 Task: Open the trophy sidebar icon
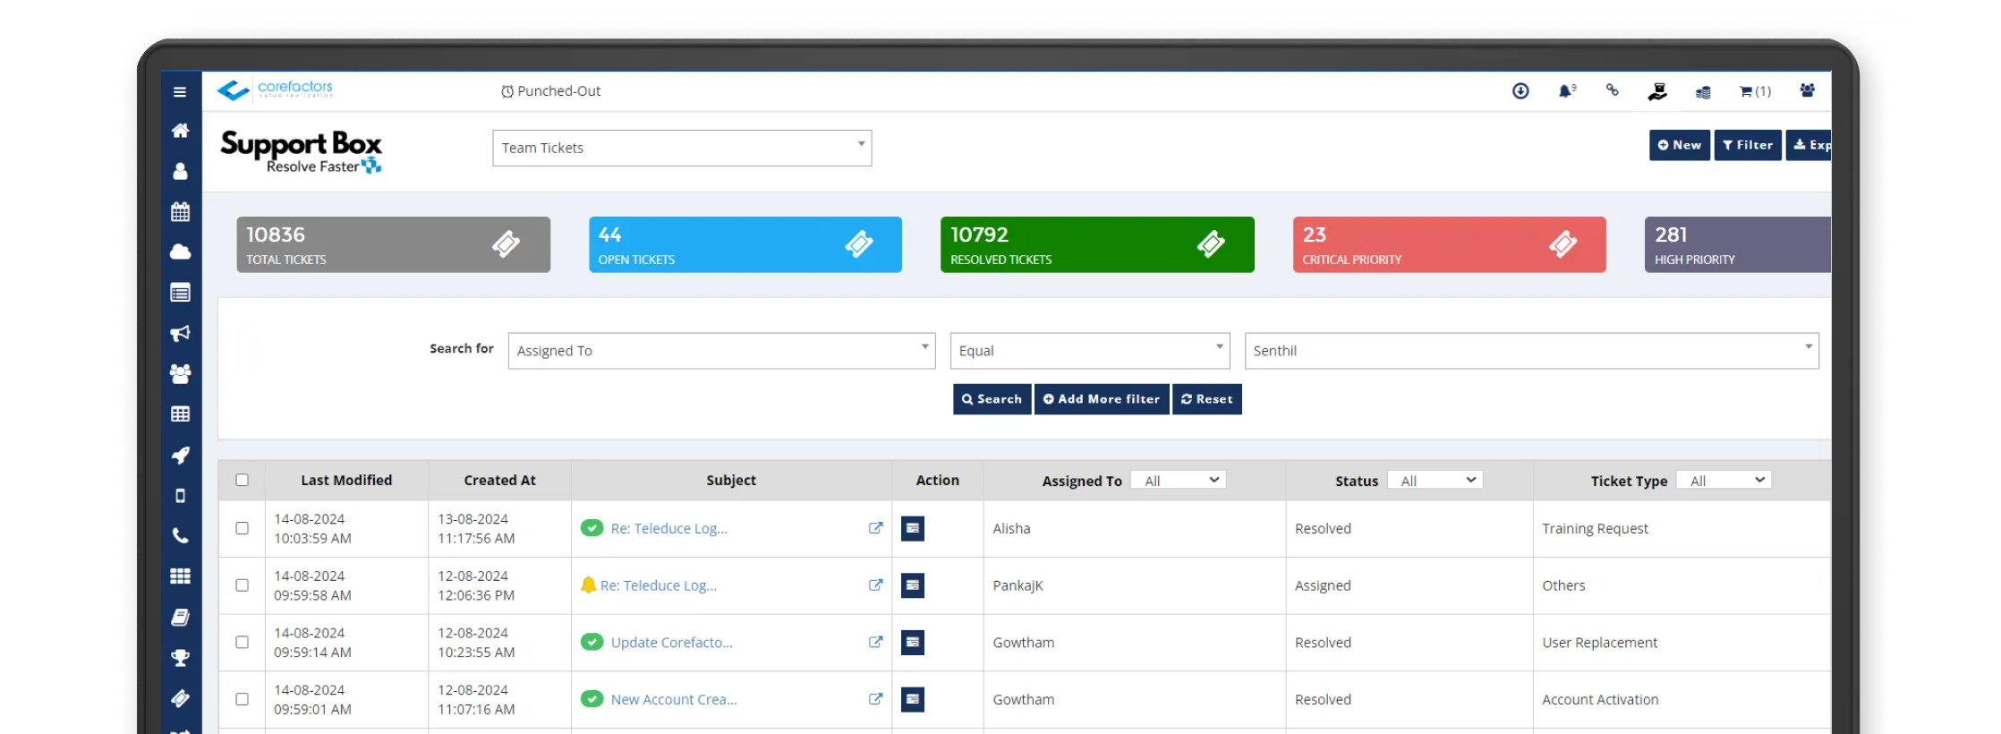[180, 657]
